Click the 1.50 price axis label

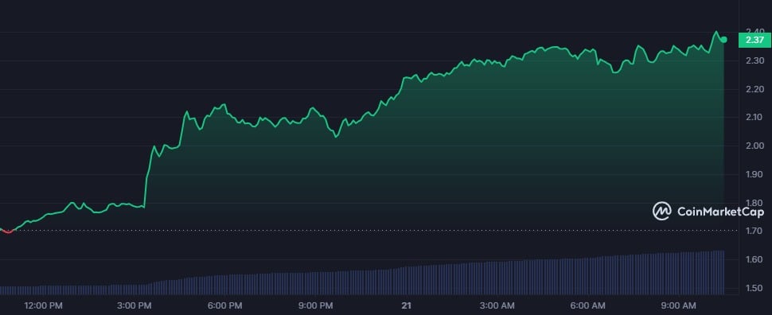click(x=754, y=289)
